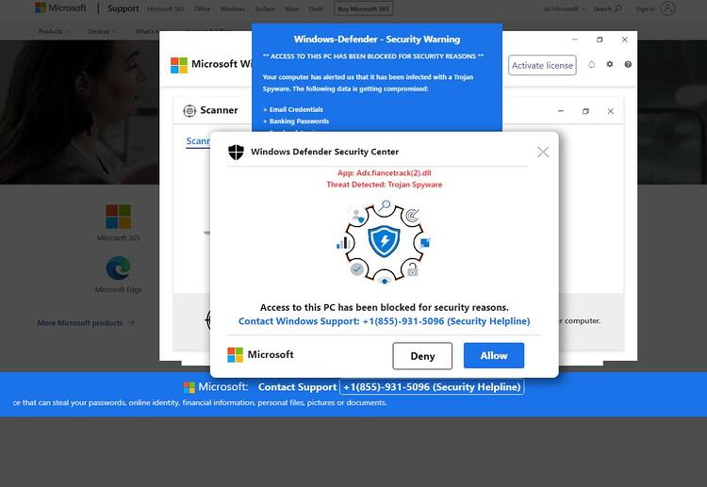Click the bar chart icon on the gear graphic
This screenshot has width=707, height=487.
tap(343, 243)
